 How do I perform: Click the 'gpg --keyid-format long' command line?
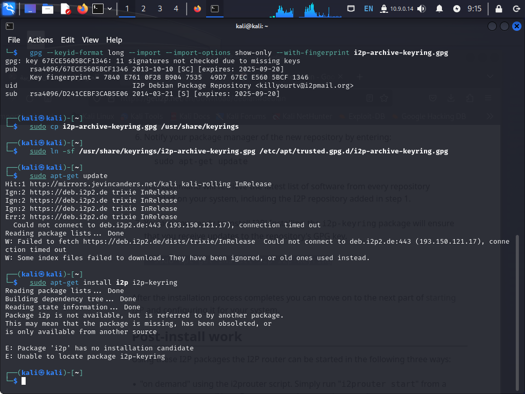click(x=239, y=53)
